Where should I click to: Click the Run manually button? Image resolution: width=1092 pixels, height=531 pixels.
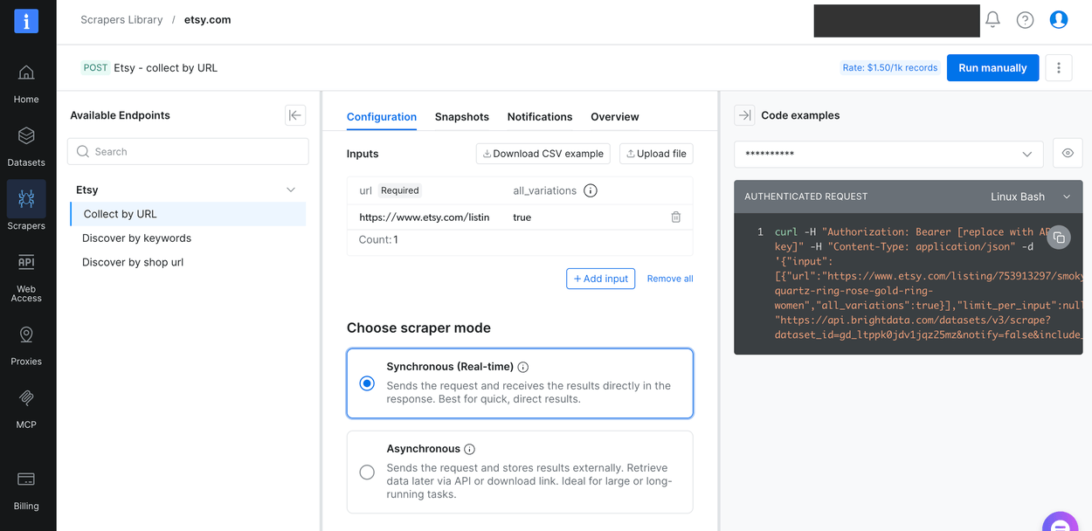992,67
